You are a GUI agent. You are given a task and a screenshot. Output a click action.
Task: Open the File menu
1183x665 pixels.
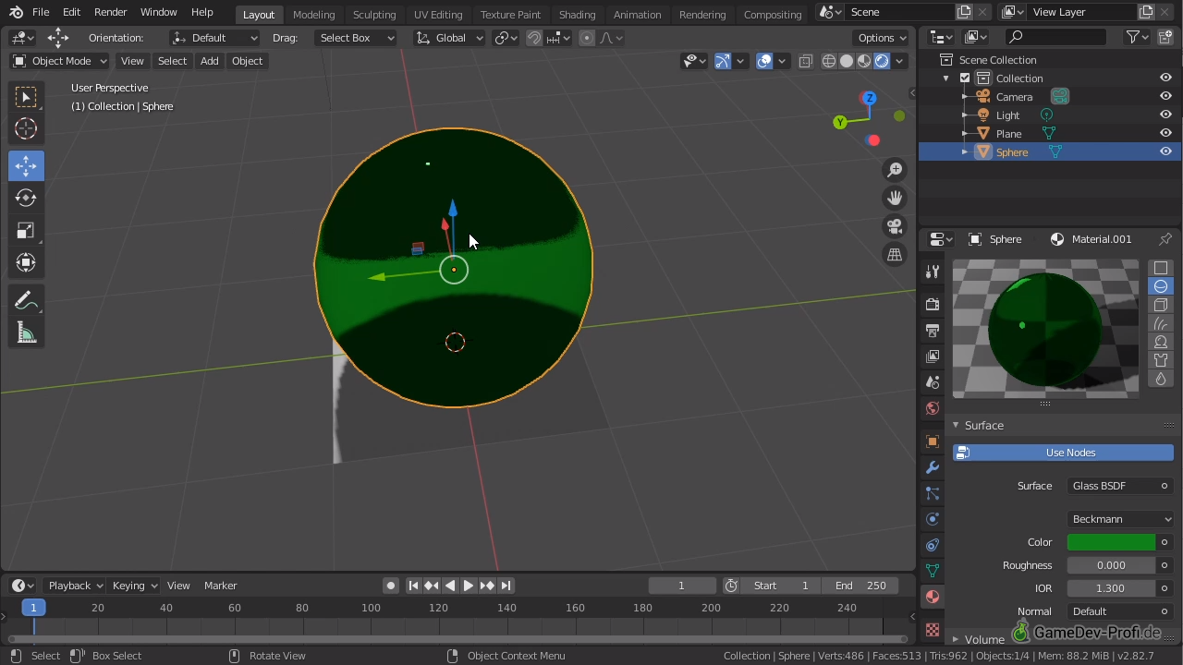point(41,13)
